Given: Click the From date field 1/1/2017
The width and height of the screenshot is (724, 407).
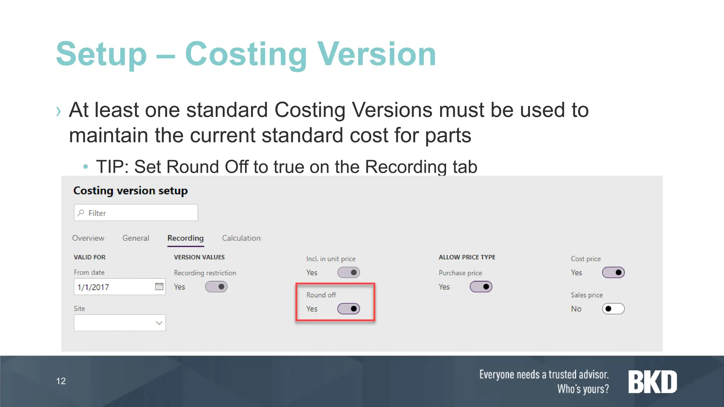Looking at the screenshot, I should pyautogui.click(x=120, y=287).
